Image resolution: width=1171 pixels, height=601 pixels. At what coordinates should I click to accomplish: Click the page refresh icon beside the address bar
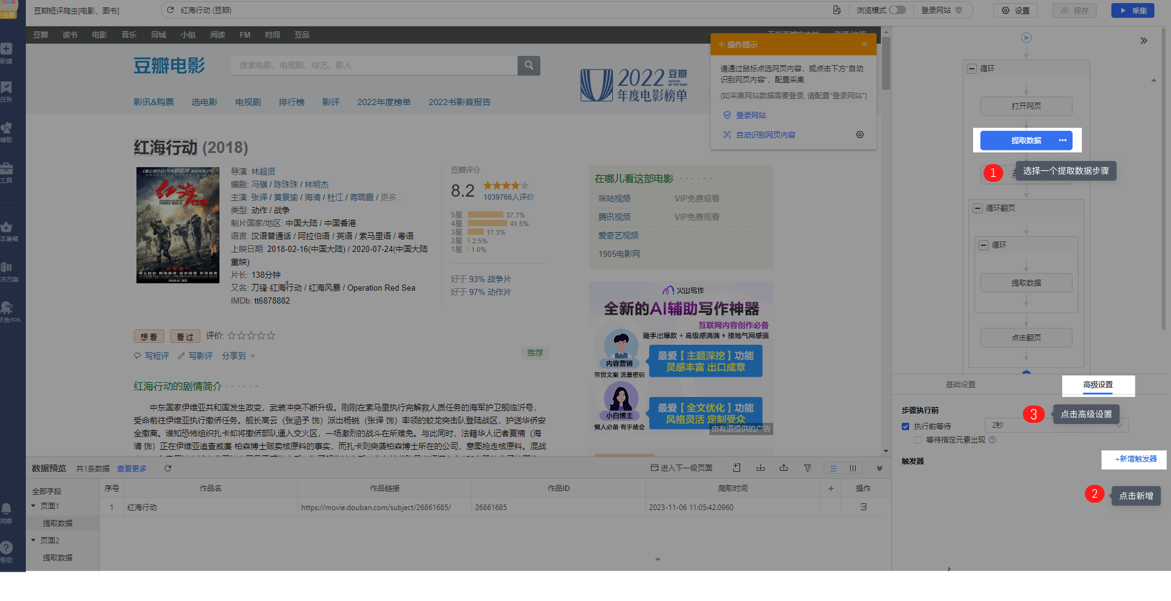pyautogui.click(x=170, y=10)
